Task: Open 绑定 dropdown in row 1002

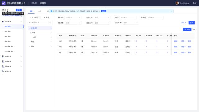Action: point(183,47)
